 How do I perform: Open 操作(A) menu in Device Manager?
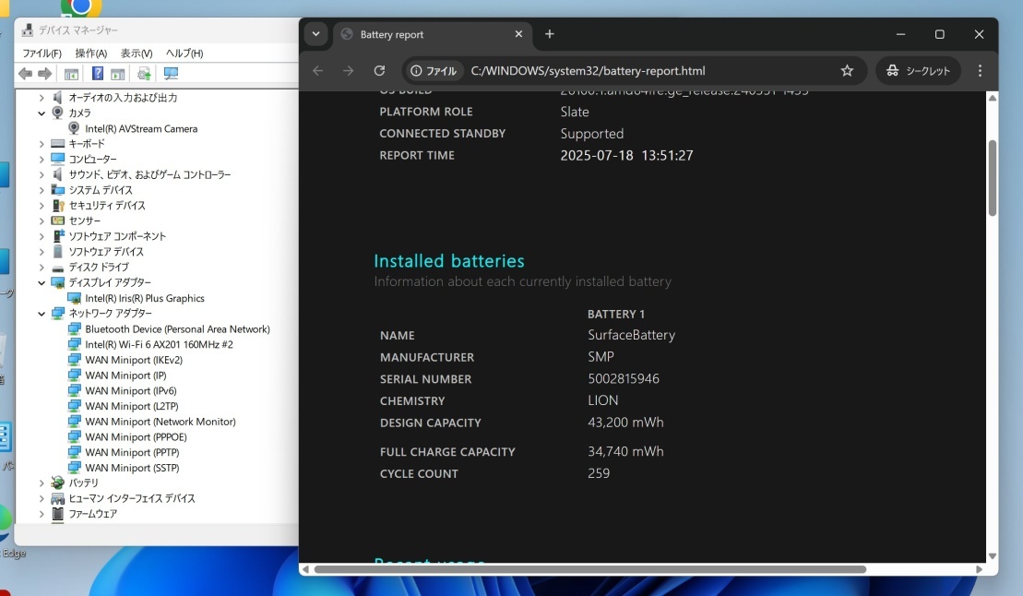[90, 53]
